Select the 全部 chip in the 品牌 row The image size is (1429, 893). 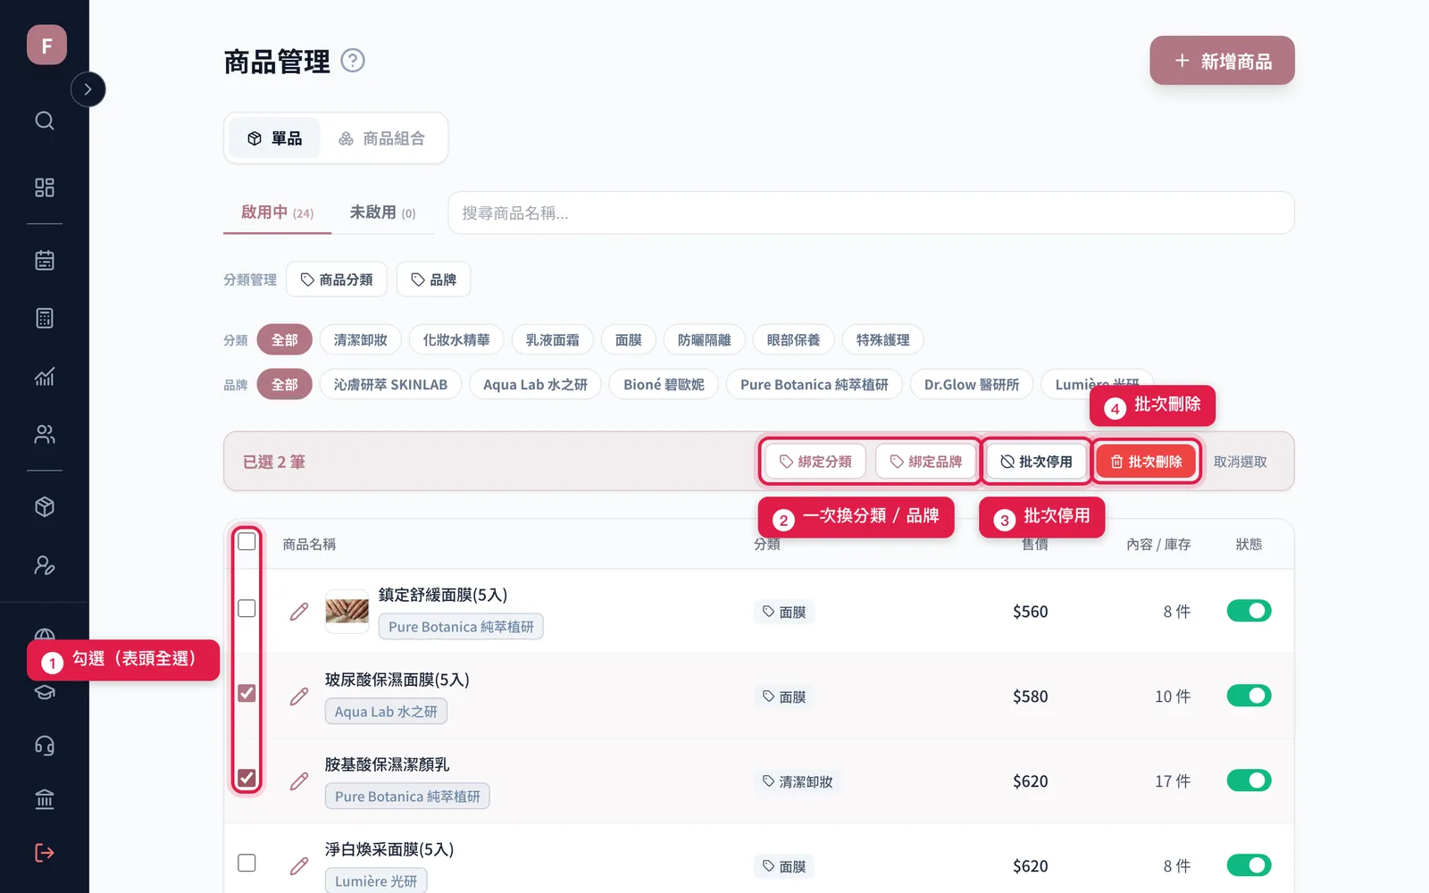285,385
